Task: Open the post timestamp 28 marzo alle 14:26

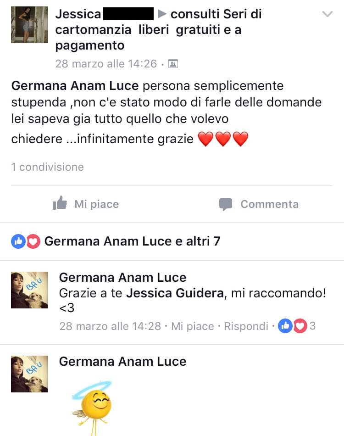Action: pyautogui.click(x=106, y=64)
